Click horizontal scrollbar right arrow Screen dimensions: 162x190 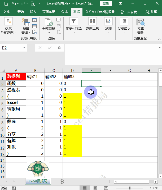tap(156, 182)
